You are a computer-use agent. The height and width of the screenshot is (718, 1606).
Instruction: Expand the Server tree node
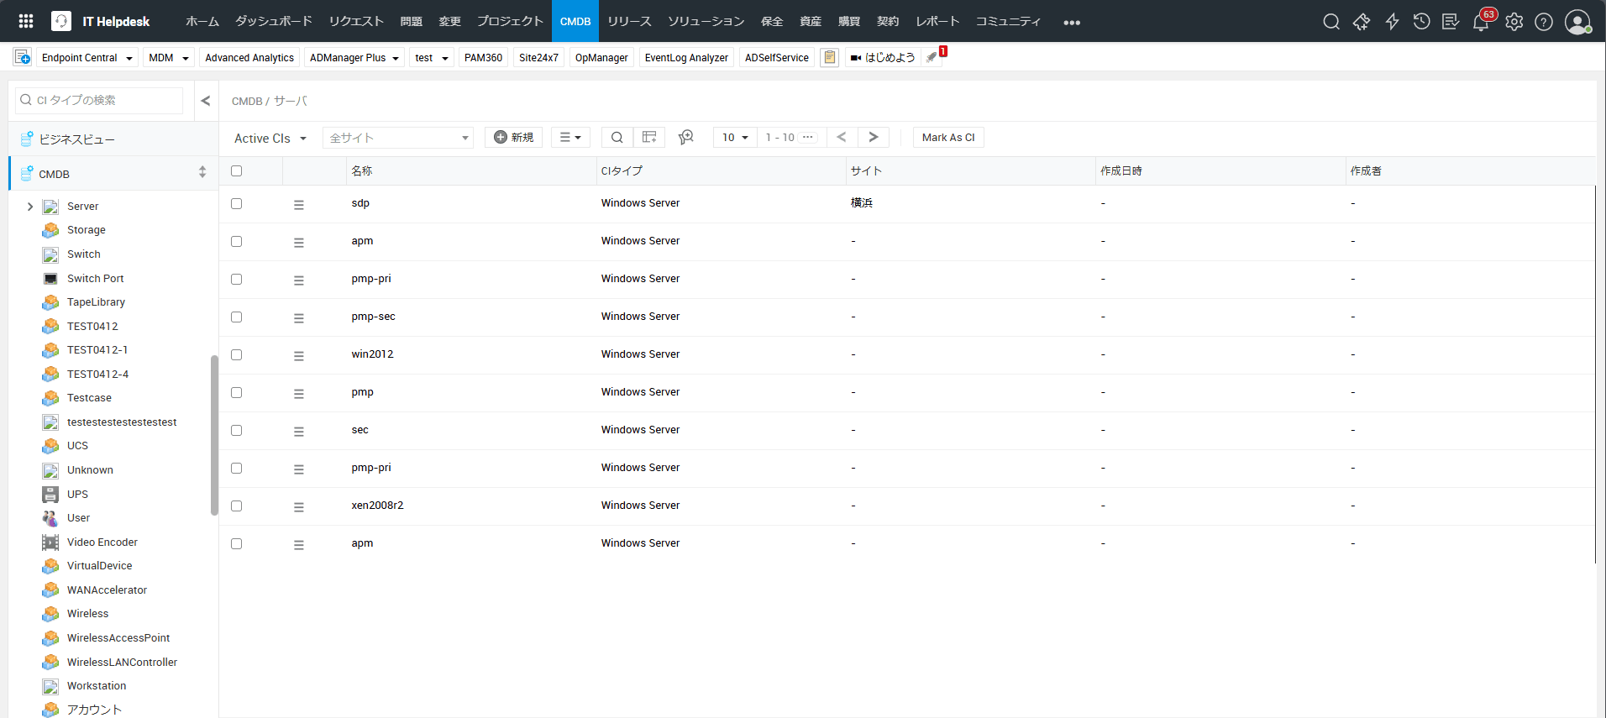point(30,207)
